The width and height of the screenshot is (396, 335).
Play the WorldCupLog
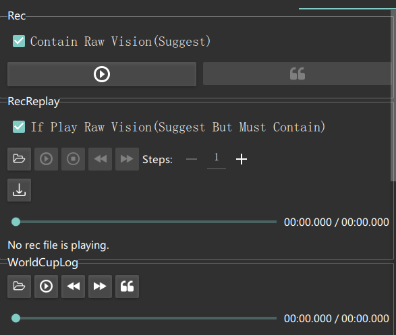(x=47, y=286)
